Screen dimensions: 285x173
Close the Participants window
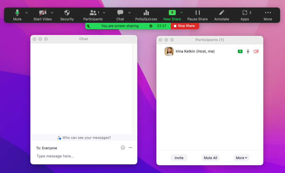160,40
